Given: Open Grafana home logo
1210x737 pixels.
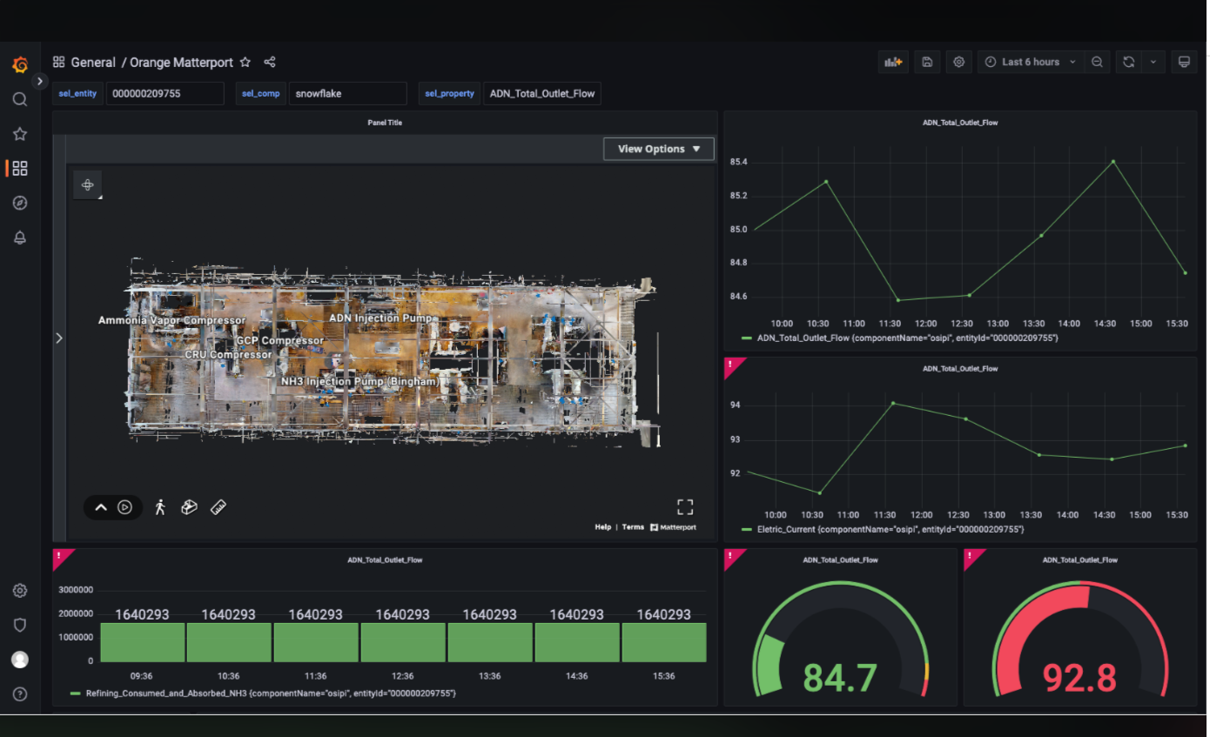Looking at the screenshot, I should [x=20, y=64].
